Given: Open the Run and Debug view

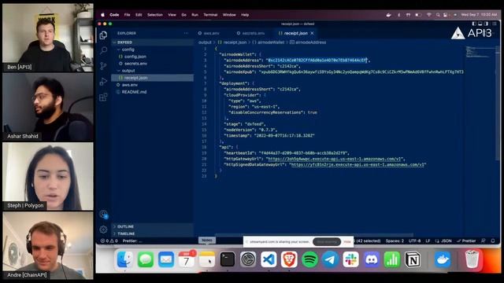Looking at the screenshot, I should [x=103, y=82].
